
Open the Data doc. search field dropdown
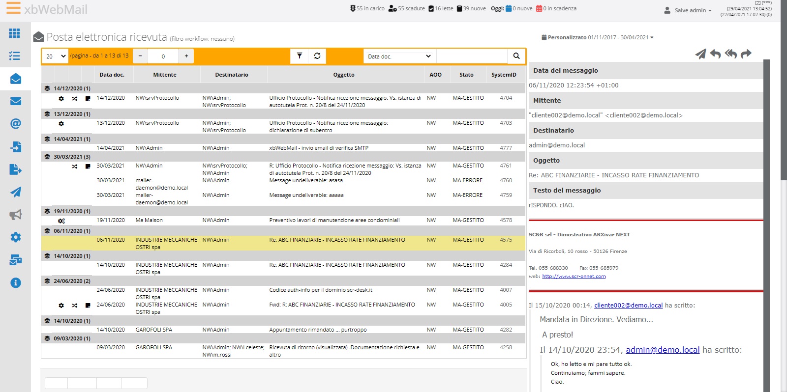tap(399, 56)
